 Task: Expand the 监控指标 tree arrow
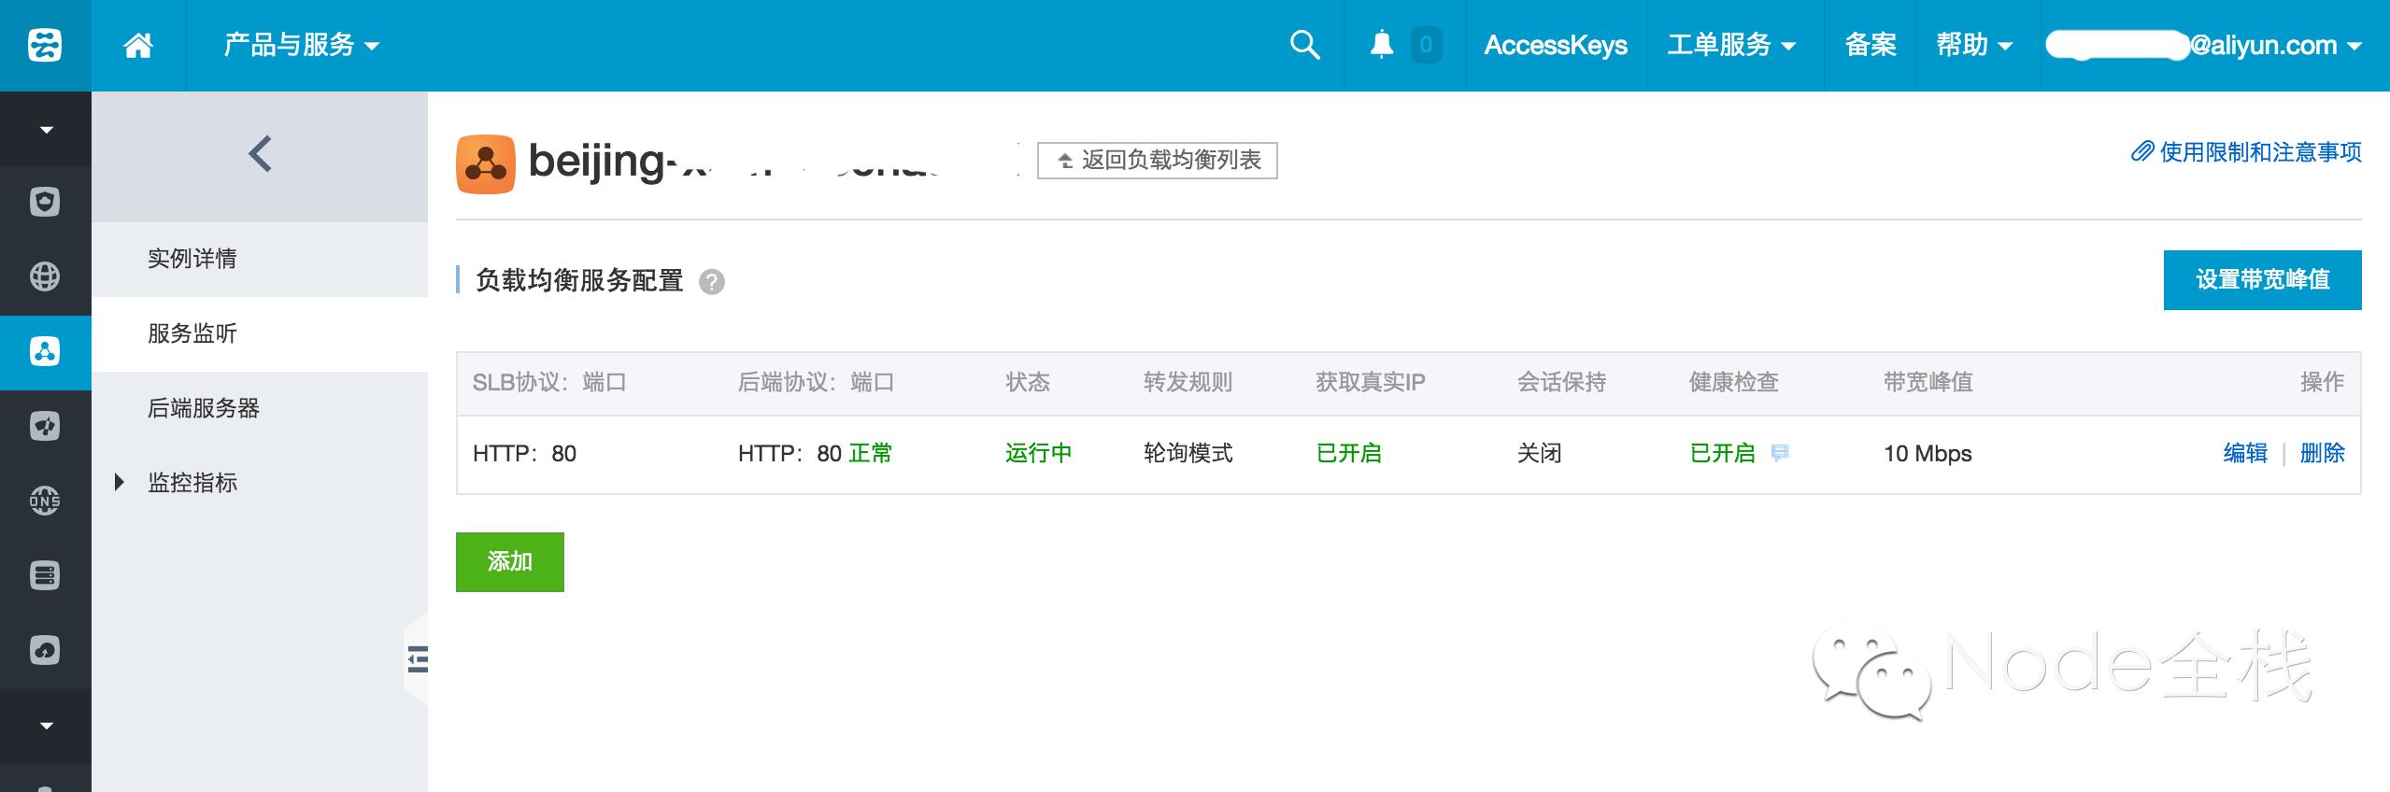click(x=119, y=482)
